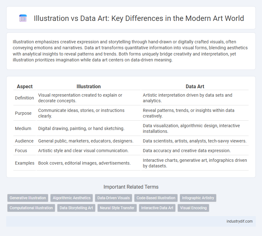Open the Infographic Artistry tag
Viewport: 262px width, 236px height.
[x=198, y=198]
